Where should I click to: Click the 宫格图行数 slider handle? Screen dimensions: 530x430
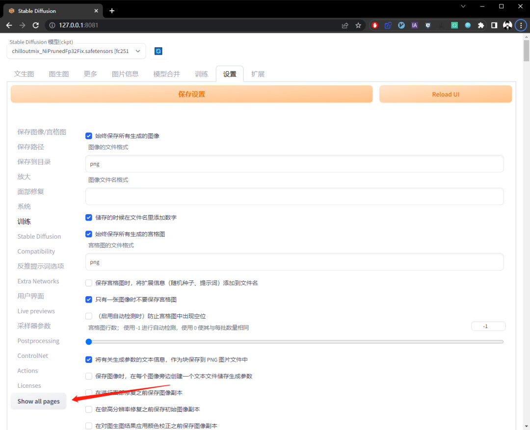pos(89,342)
